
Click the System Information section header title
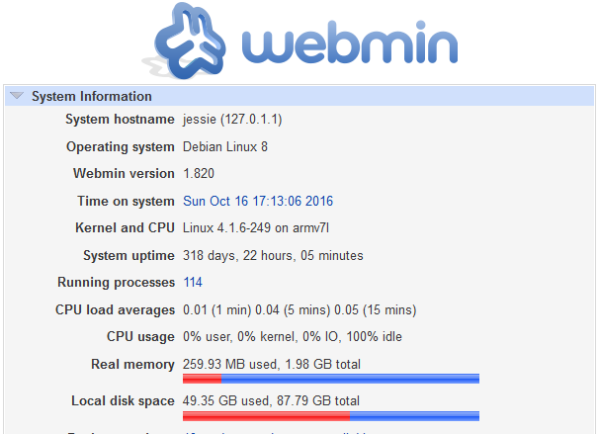click(92, 96)
